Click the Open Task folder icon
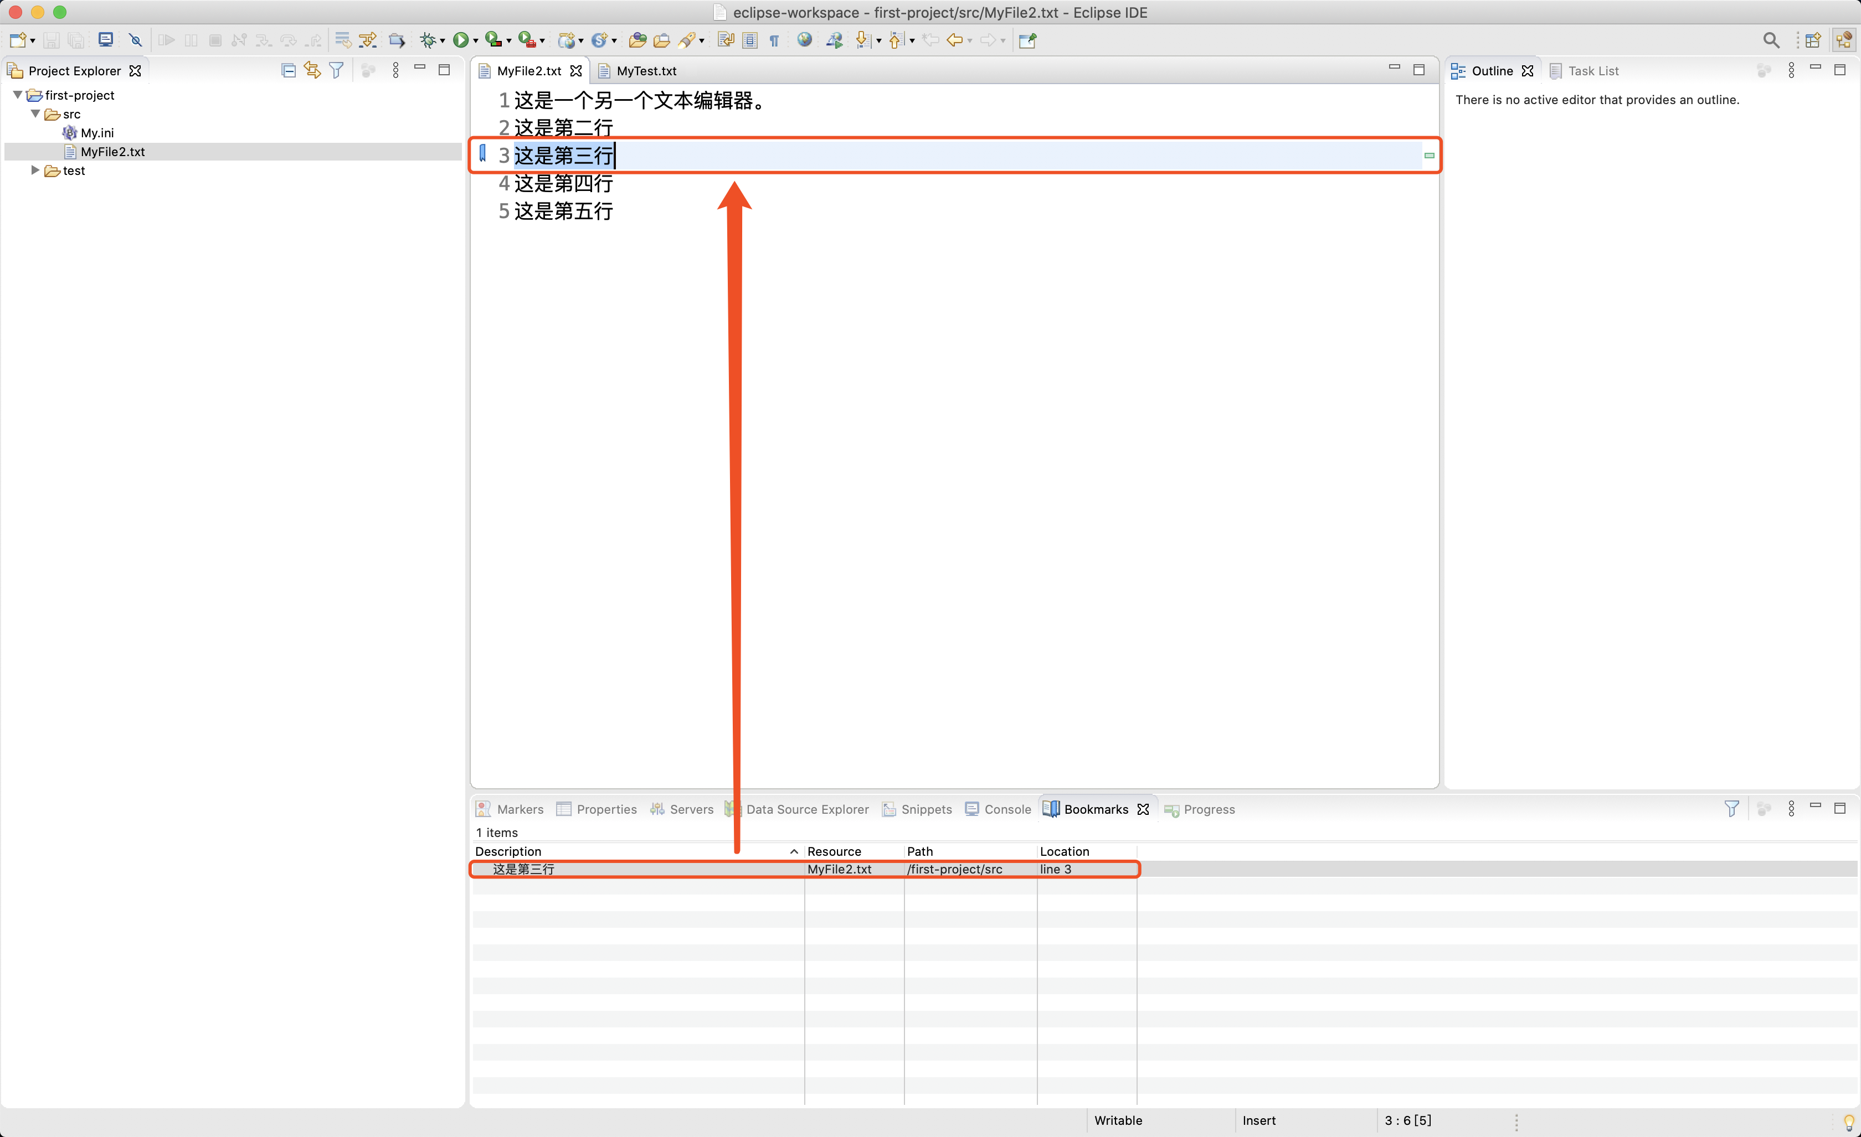 coord(662,40)
